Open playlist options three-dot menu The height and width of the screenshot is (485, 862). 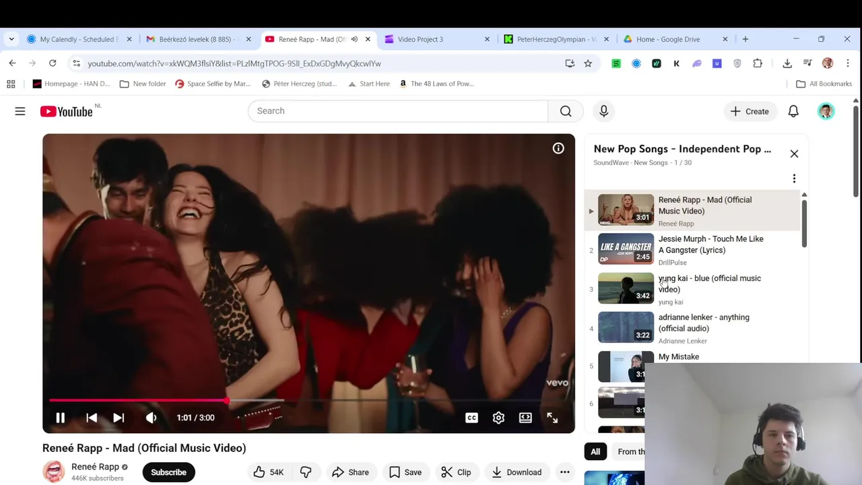794,179
